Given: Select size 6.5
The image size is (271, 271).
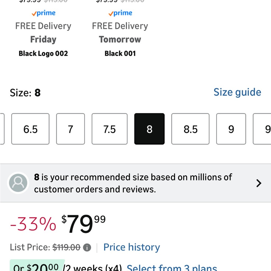Looking at the screenshot, I should (30, 129).
